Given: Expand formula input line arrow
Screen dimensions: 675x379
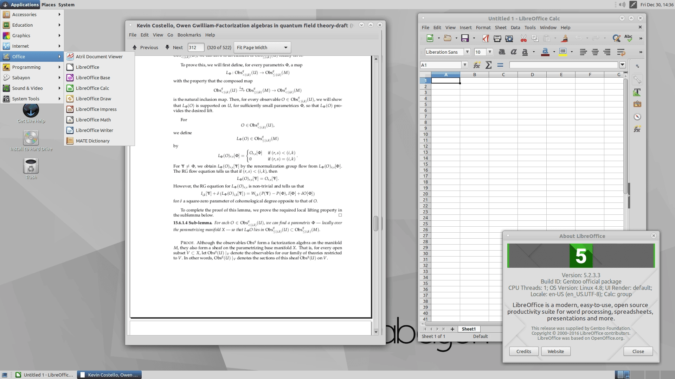Looking at the screenshot, I should point(623,65).
